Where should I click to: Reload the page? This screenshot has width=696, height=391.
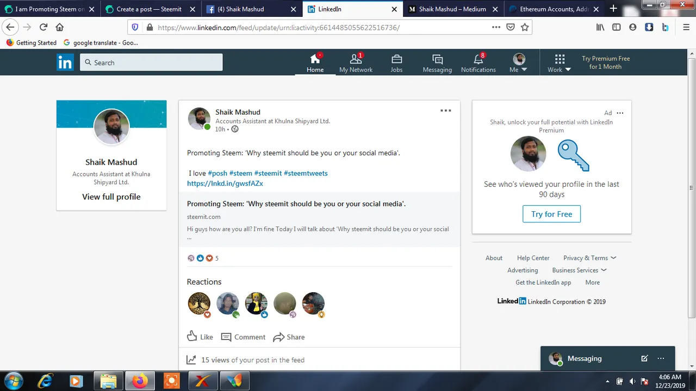coord(43,27)
